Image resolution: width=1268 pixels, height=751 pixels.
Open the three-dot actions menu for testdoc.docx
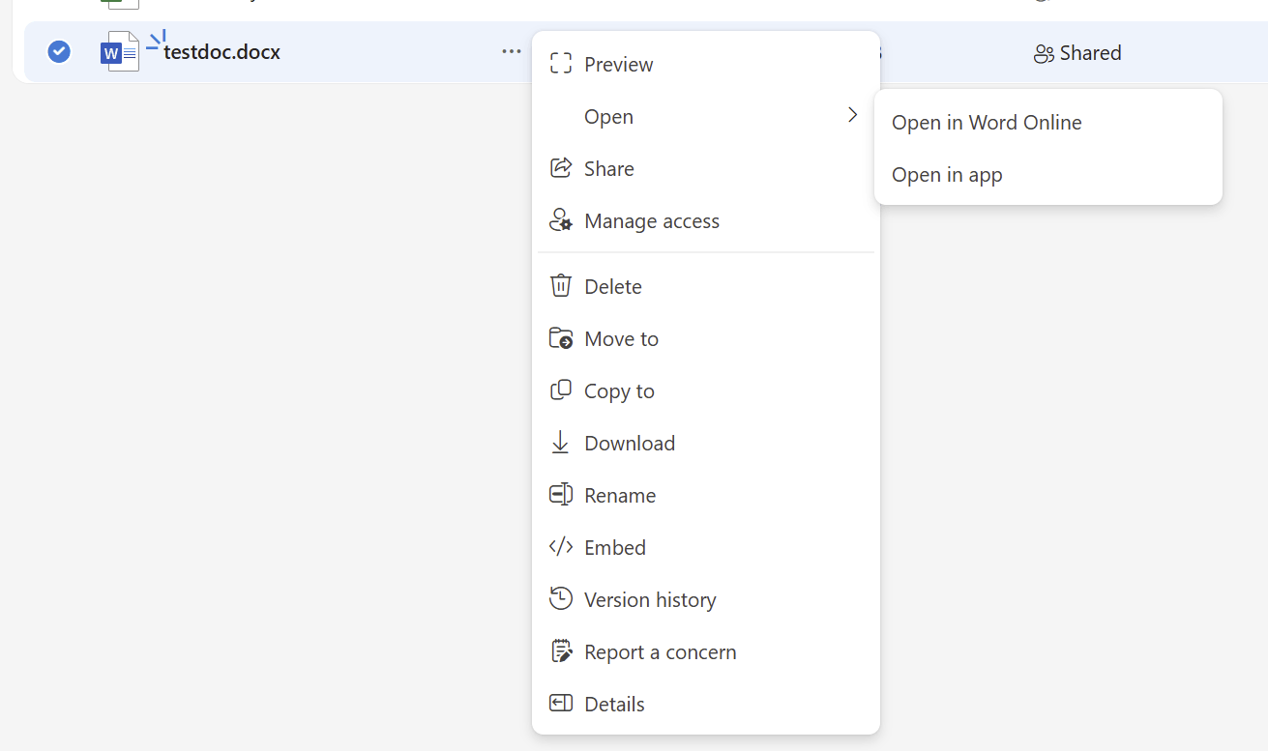coord(512,51)
